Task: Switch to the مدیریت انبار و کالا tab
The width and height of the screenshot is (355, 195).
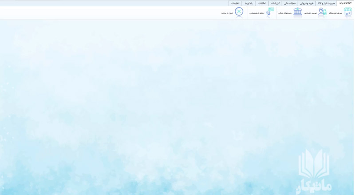Action: (x=326, y=3)
